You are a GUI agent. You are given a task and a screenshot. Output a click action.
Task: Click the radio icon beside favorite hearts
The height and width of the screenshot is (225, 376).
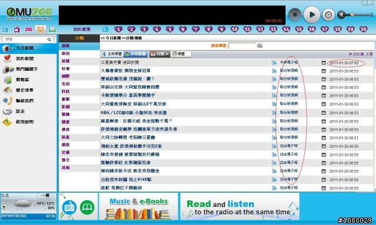tap(105, 29)
